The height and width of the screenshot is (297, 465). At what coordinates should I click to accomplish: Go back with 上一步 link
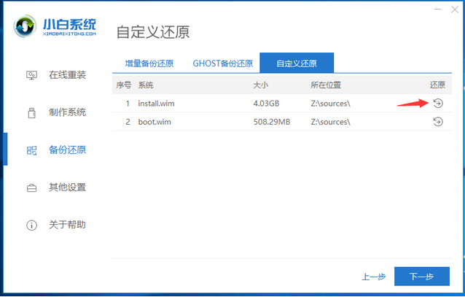[x=372, y=277]
